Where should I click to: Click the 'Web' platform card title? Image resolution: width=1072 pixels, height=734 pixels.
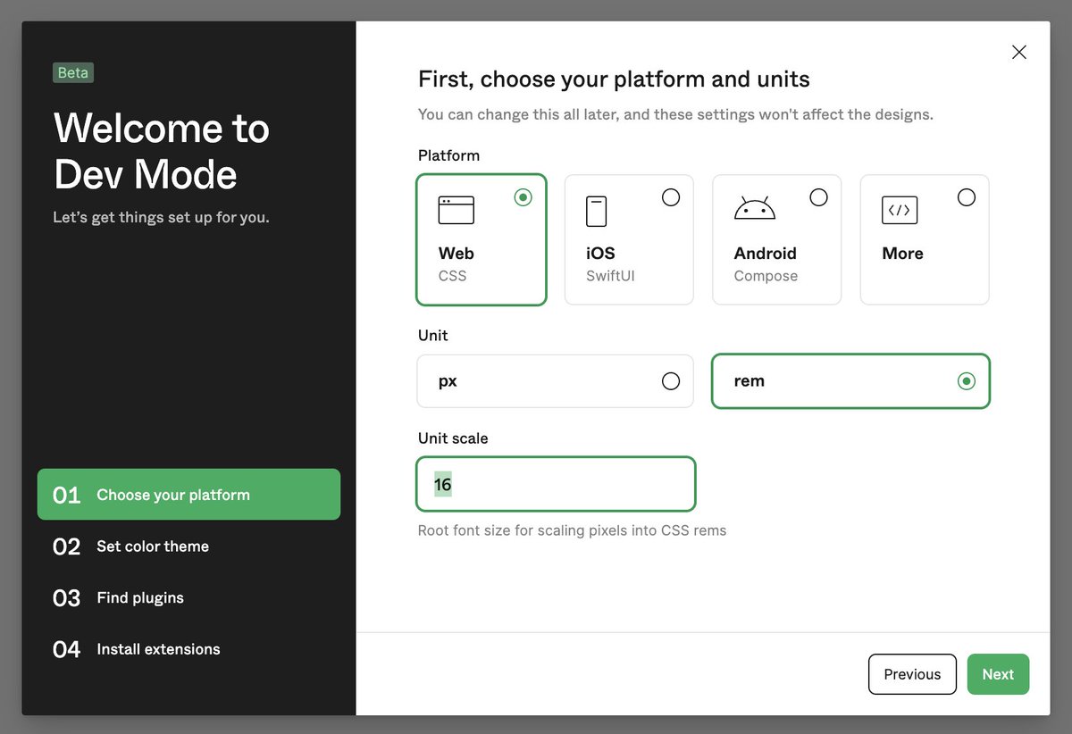click(x=456, y=254)
